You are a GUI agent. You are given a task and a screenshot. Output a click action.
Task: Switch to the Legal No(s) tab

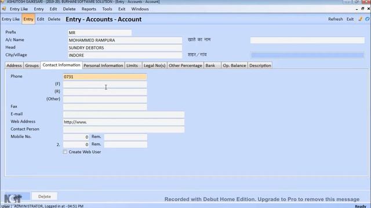pos(155,65)
